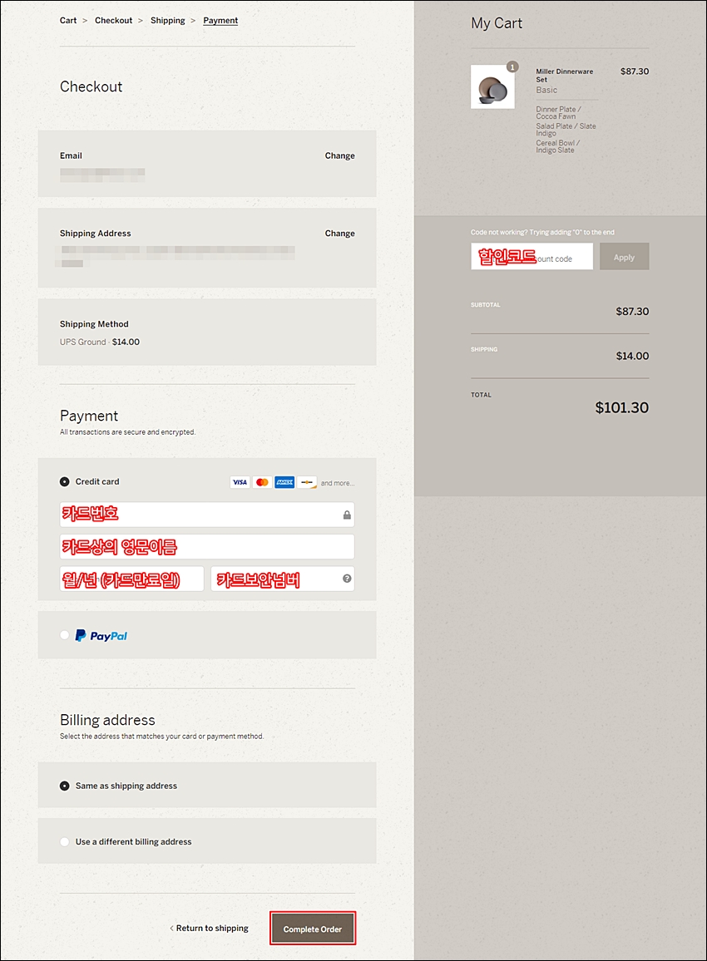This screenshot has height=961, width=707.
Task: Open the Checkout breadcrumb step
Action: [113, 20]
